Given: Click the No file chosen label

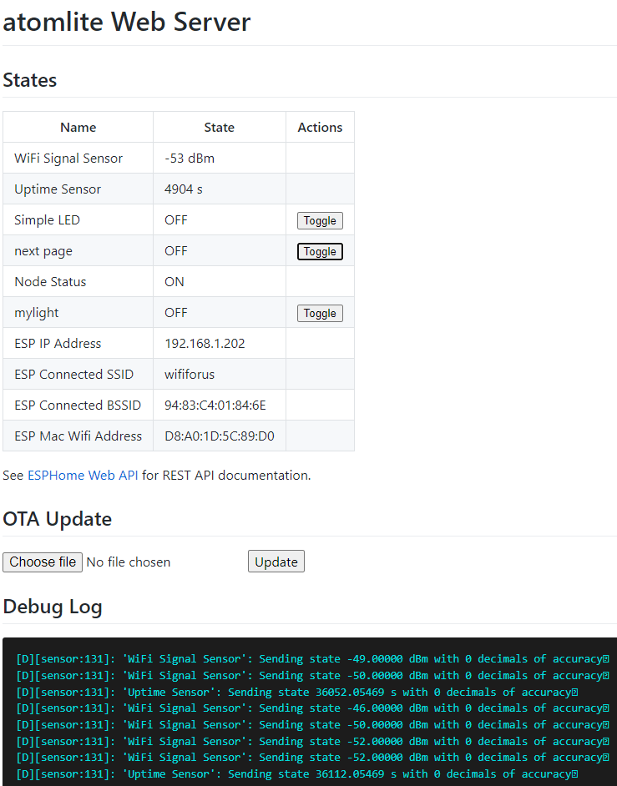Looking at the screenshot, I should pyautogui.click(x=129, y=562).
